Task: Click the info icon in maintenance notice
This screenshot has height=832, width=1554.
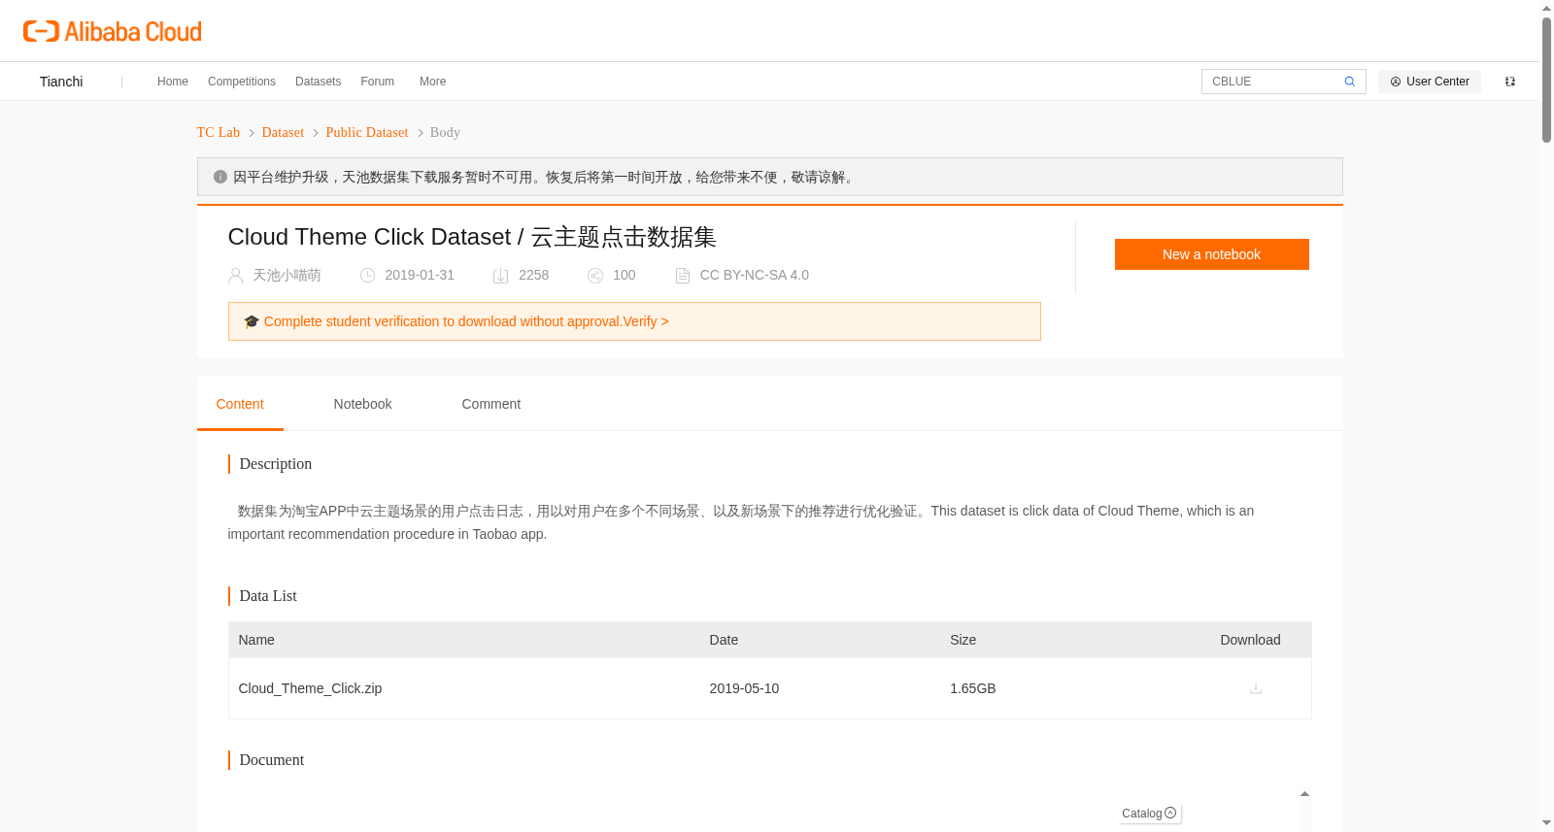Action: pos(220,177)
